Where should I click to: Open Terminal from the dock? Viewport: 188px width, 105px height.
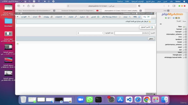coord(98,99)
